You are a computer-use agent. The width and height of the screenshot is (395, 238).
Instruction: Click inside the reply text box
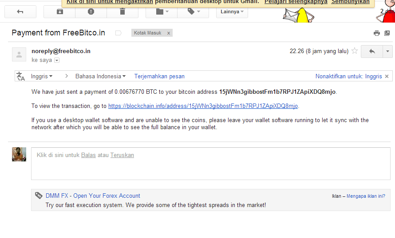211,164
